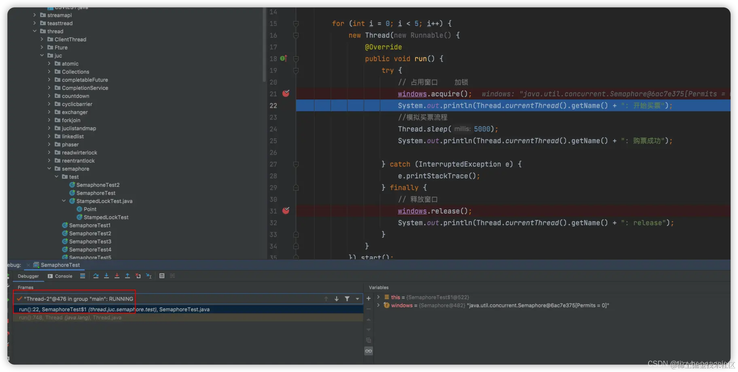The height and width of the screenshot is (372, 738).
Task: Collapse the juc folder
Action: pyautogui.click(x=42, y=55)
